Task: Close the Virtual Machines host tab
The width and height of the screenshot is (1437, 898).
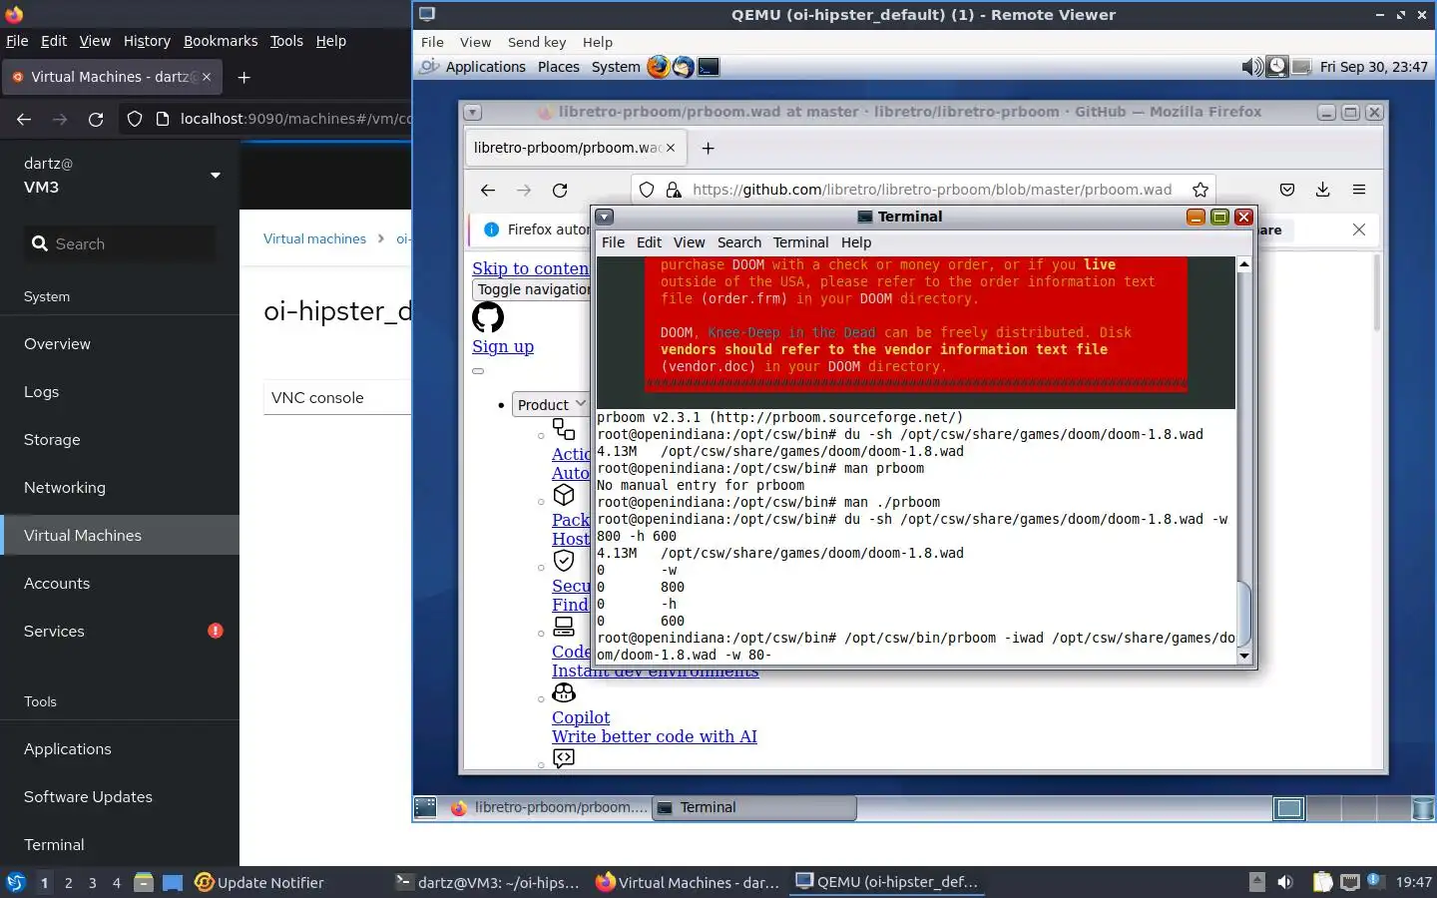Action: pos(207,77)
